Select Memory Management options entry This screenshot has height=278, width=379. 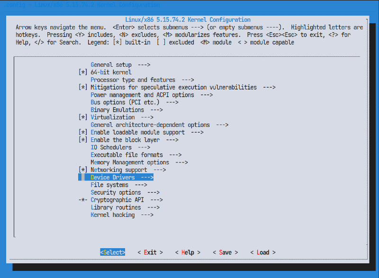pyautogui.click(x=139, y=162)
